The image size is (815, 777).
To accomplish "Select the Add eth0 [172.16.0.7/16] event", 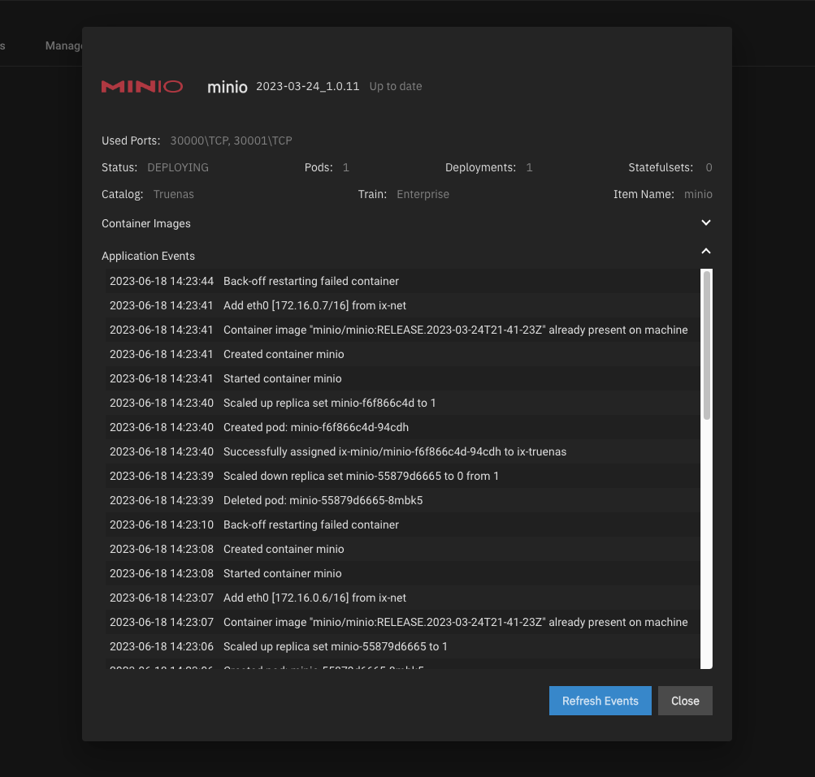I will coord(403,305).
